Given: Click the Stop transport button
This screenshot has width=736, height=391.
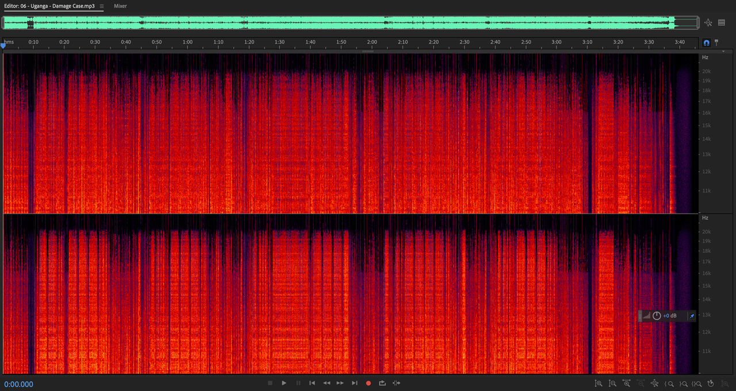Looking at the screenshot, I should (270, 383).
